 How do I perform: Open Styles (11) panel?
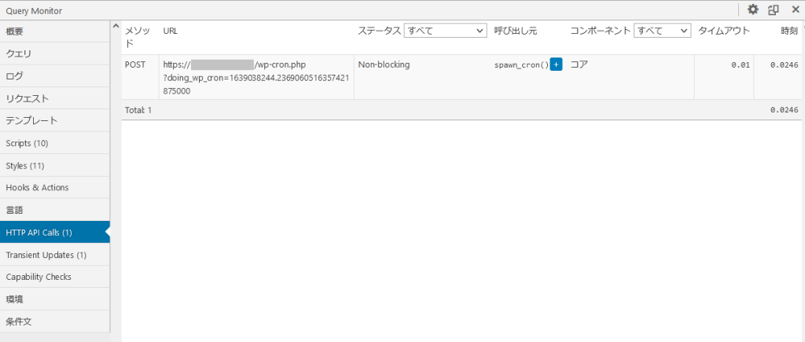55,165
